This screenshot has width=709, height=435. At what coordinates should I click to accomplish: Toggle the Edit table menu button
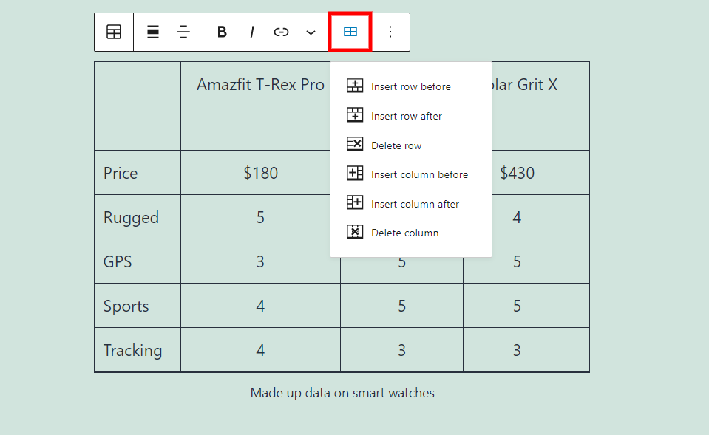(350, 32)
